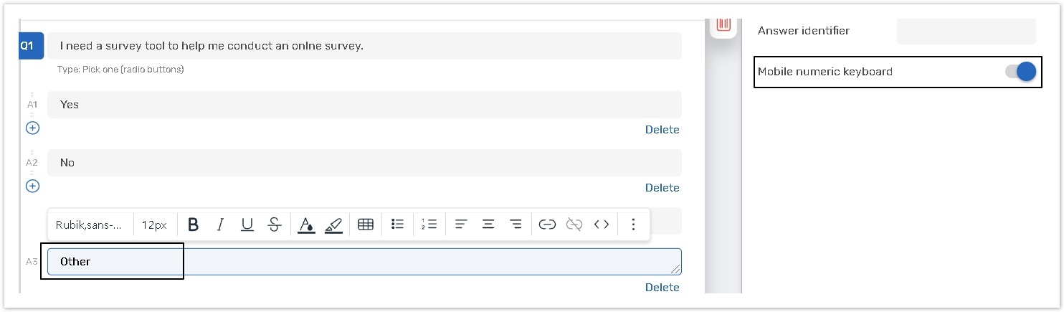The width and height of the screenshot is (1064, 312).
Task: Add an answer below A1 with plus
Action: (x=32, y=128)
